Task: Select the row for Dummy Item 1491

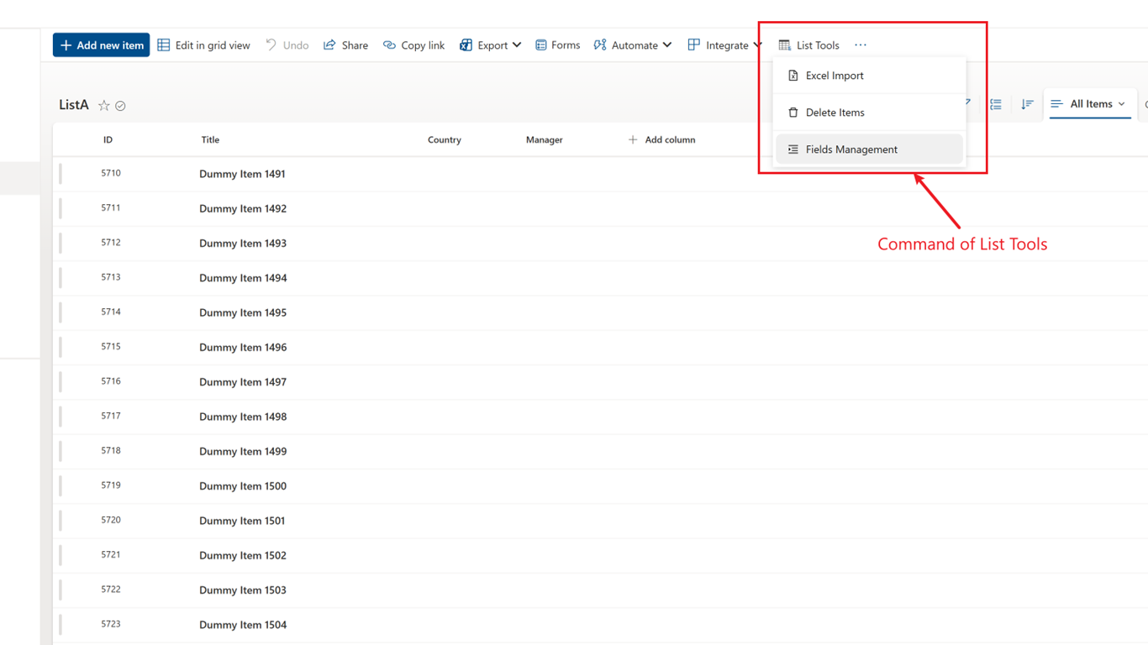Action: coord(61,174)
